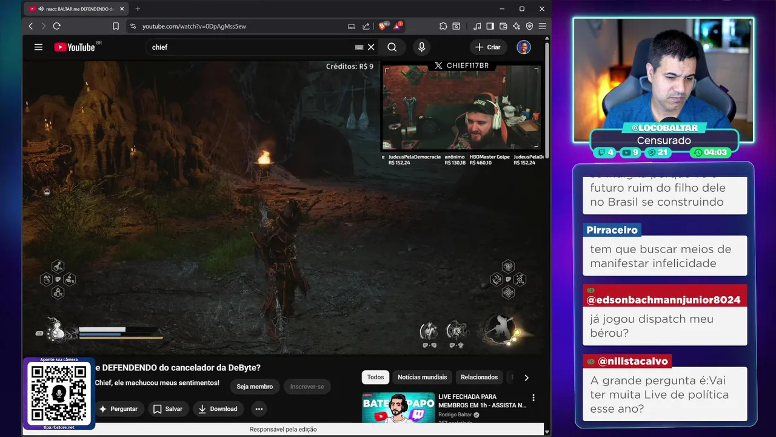Click the video player area
Image resolution: width=776 pixels, height=437 pixels.
(x=283, y=206)
